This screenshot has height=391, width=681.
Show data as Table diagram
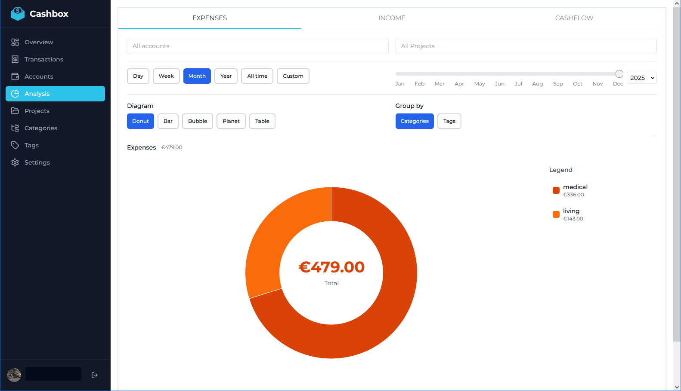[x=262, y=121]
